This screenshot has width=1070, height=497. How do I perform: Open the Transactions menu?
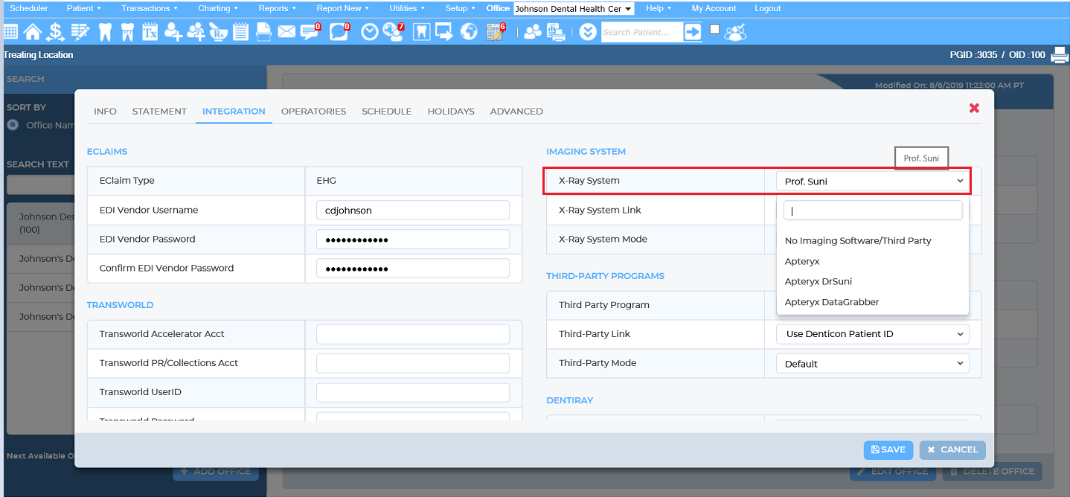(150, 8)
